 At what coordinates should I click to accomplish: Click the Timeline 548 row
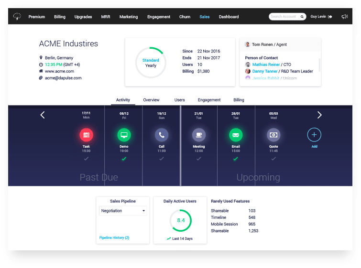[234, 217]
